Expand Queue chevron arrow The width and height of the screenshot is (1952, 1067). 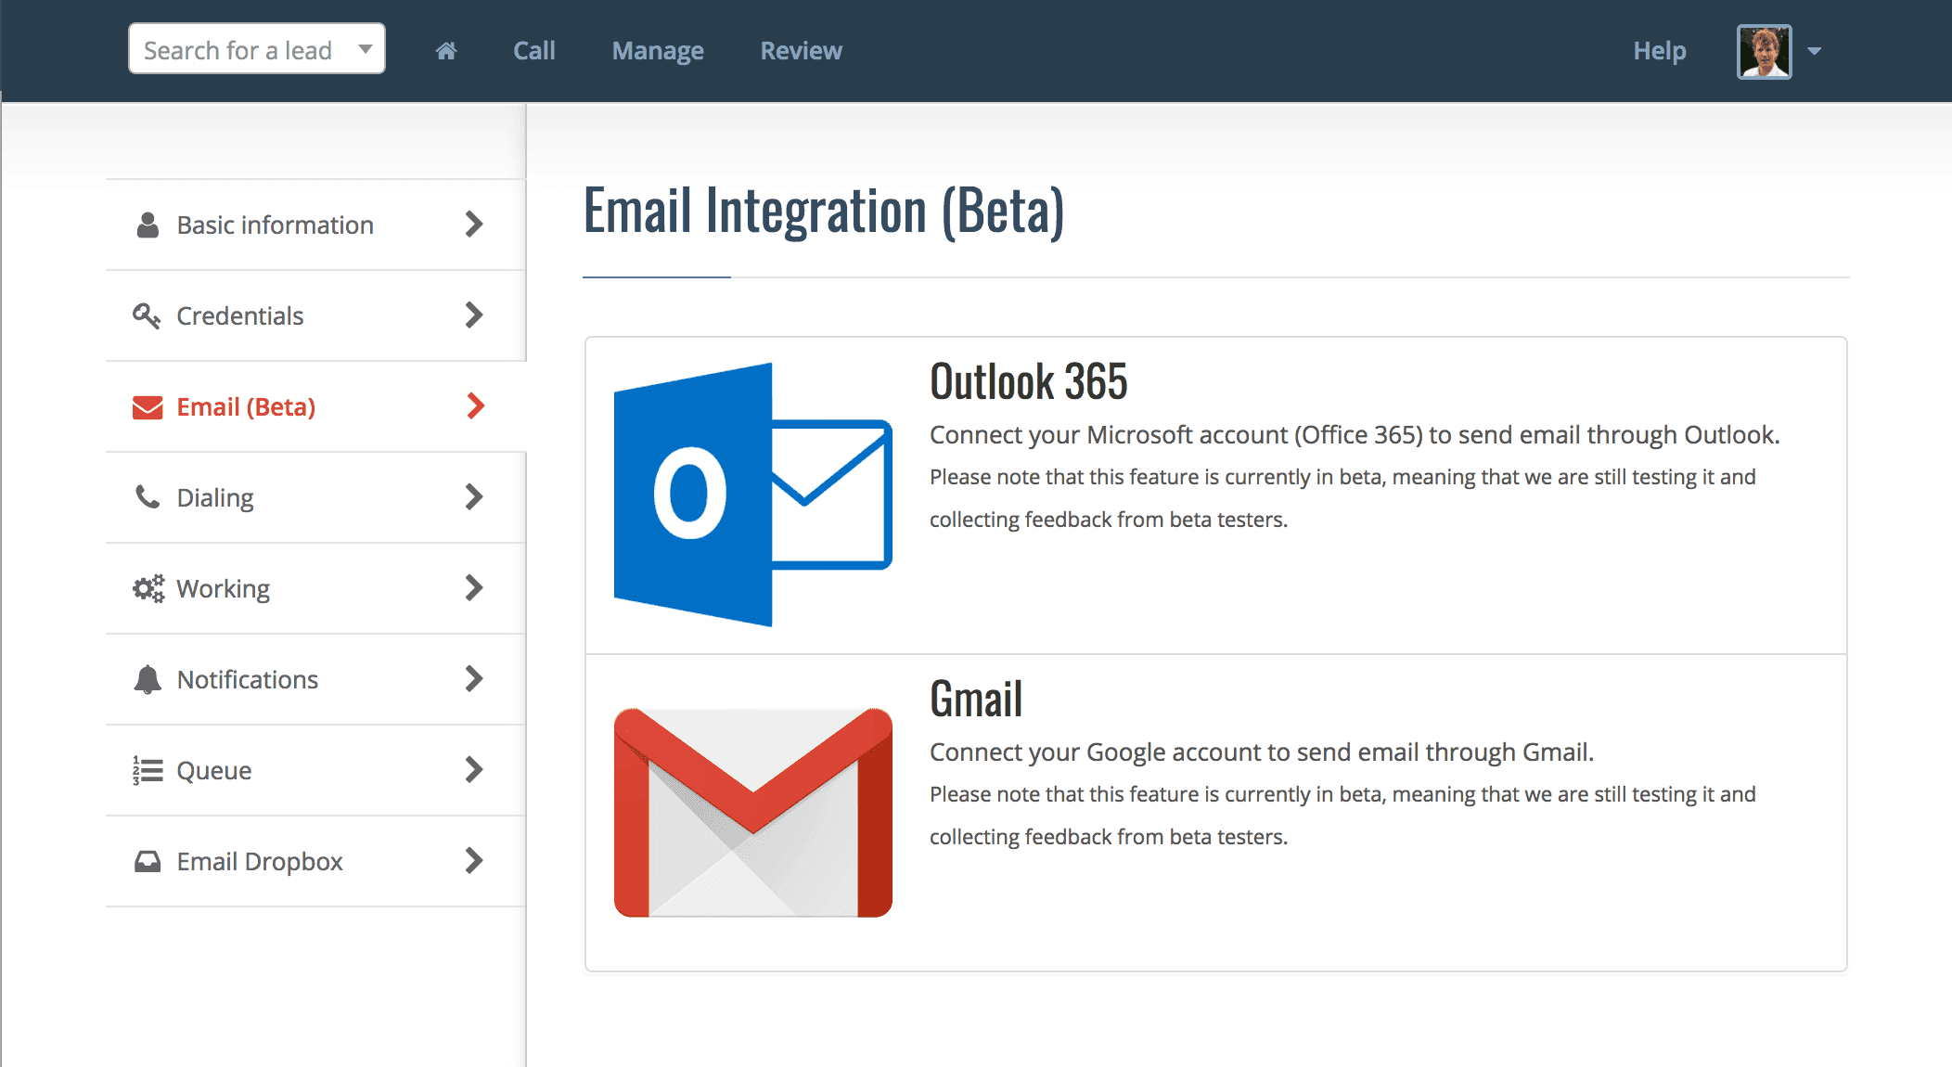click(474, 769)
